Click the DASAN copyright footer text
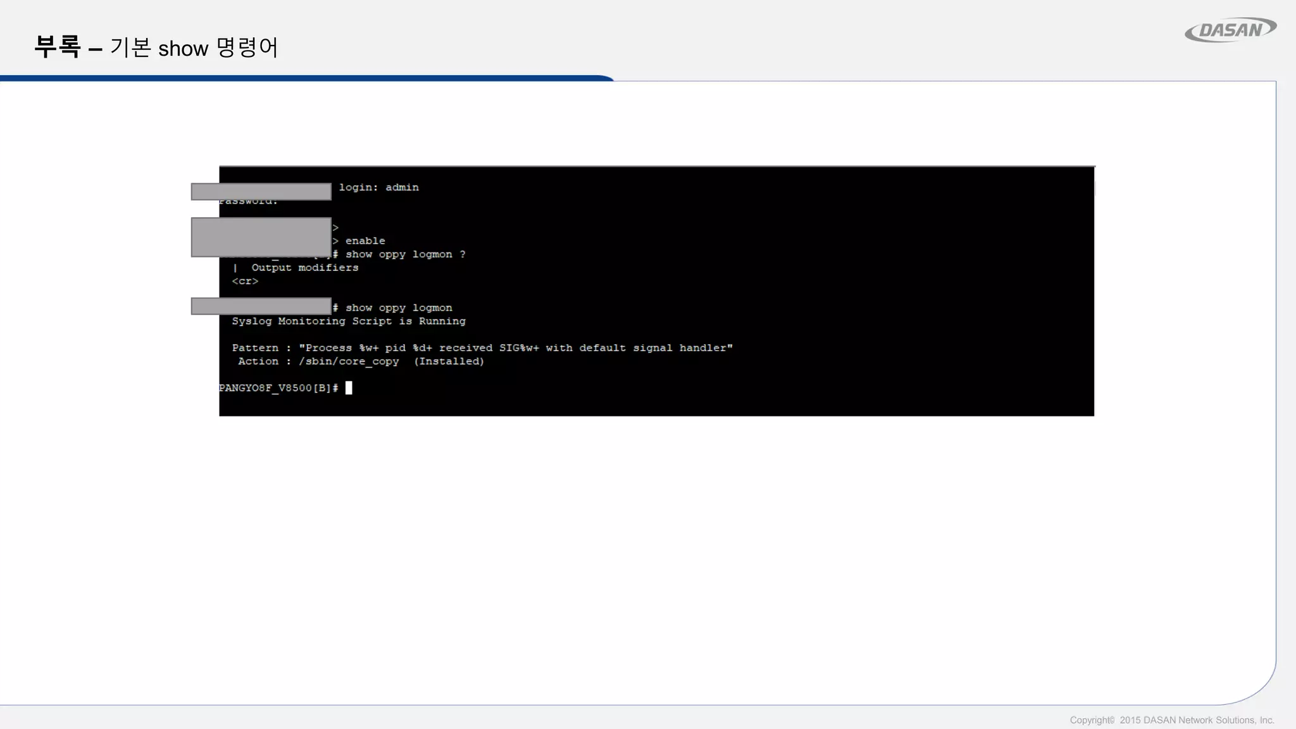 click(x=1171, y=720)
